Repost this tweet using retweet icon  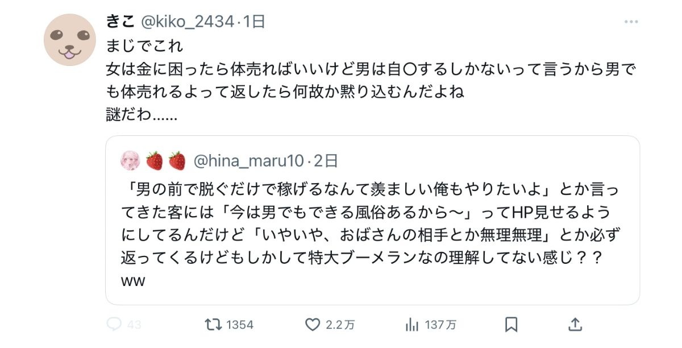[213, 325]
